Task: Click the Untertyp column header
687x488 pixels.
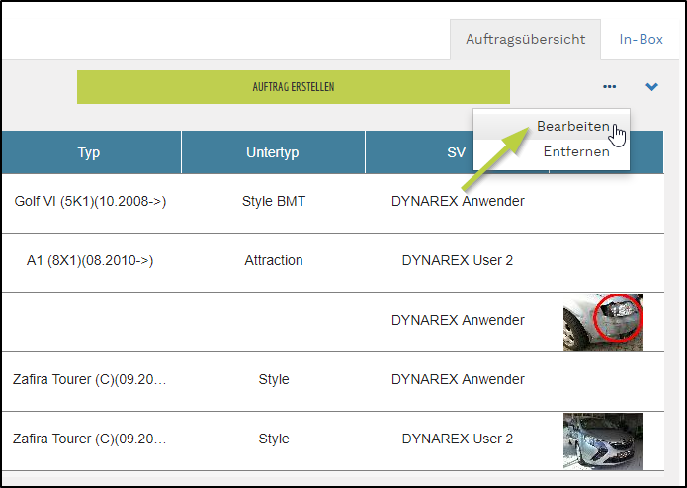Action: pos(272,152)
